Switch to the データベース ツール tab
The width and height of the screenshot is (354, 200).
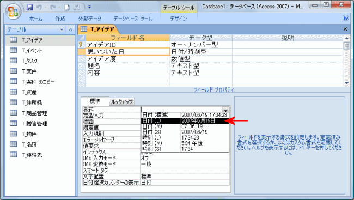(133, 19)
